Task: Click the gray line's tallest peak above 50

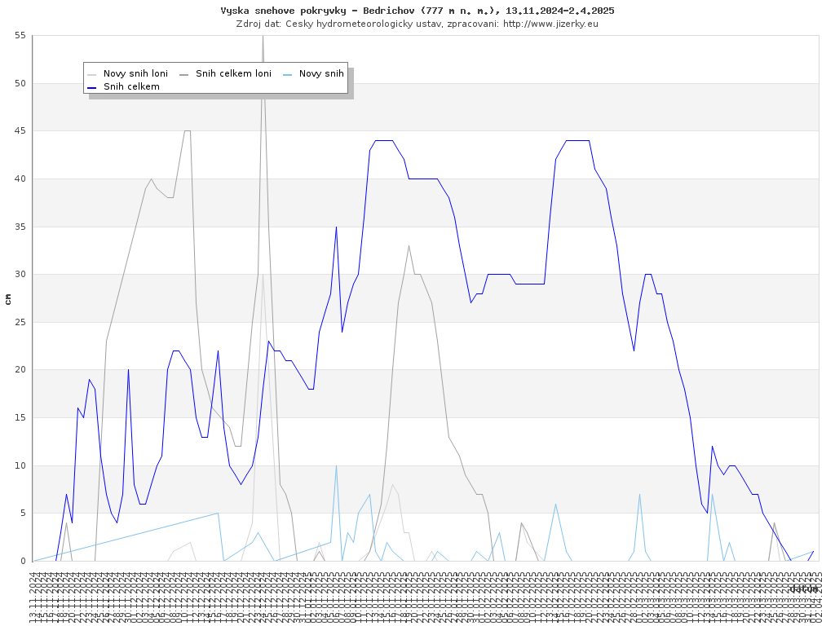Action: point(262,37)
